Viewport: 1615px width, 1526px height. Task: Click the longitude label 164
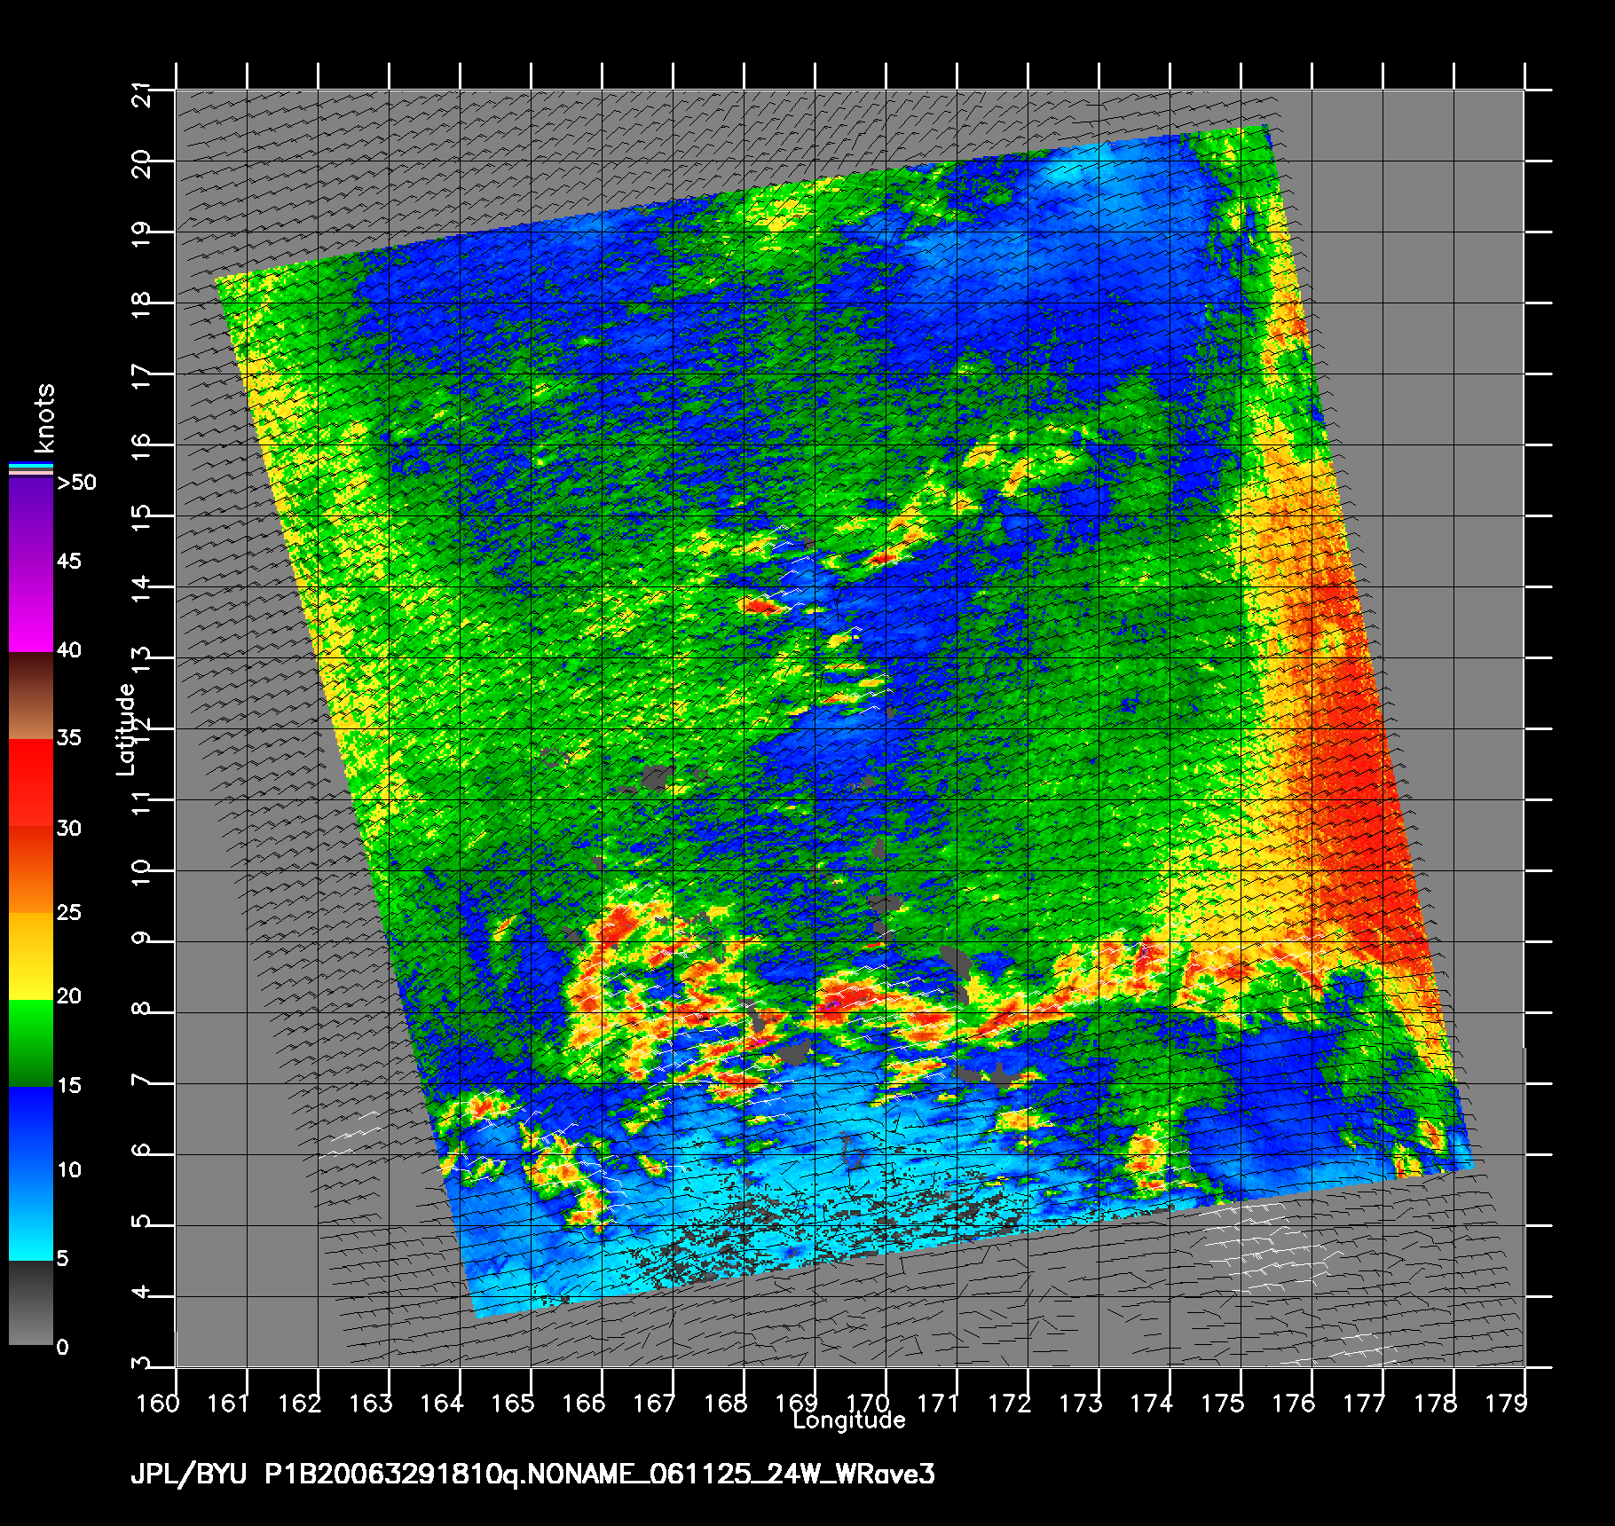point(442,1403)
